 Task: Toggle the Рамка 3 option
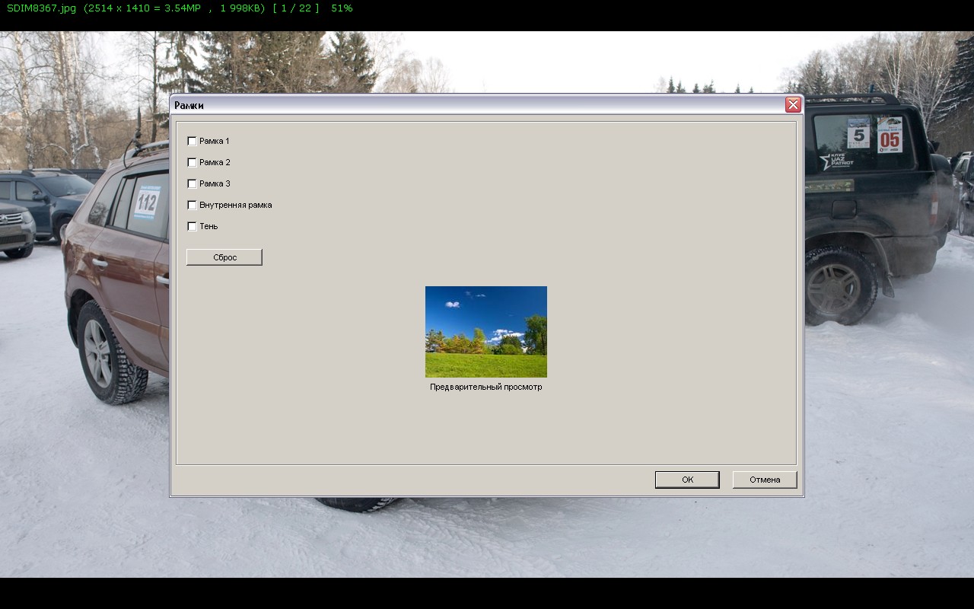point(192,183)
